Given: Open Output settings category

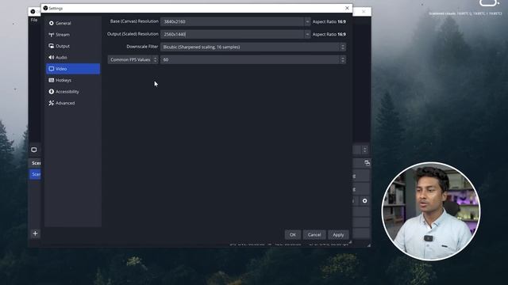Looking at the screenshot, I should pyautogui.click(x=73, y=46).
